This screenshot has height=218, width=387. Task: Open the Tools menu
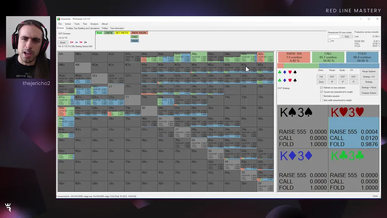(77, 24)
